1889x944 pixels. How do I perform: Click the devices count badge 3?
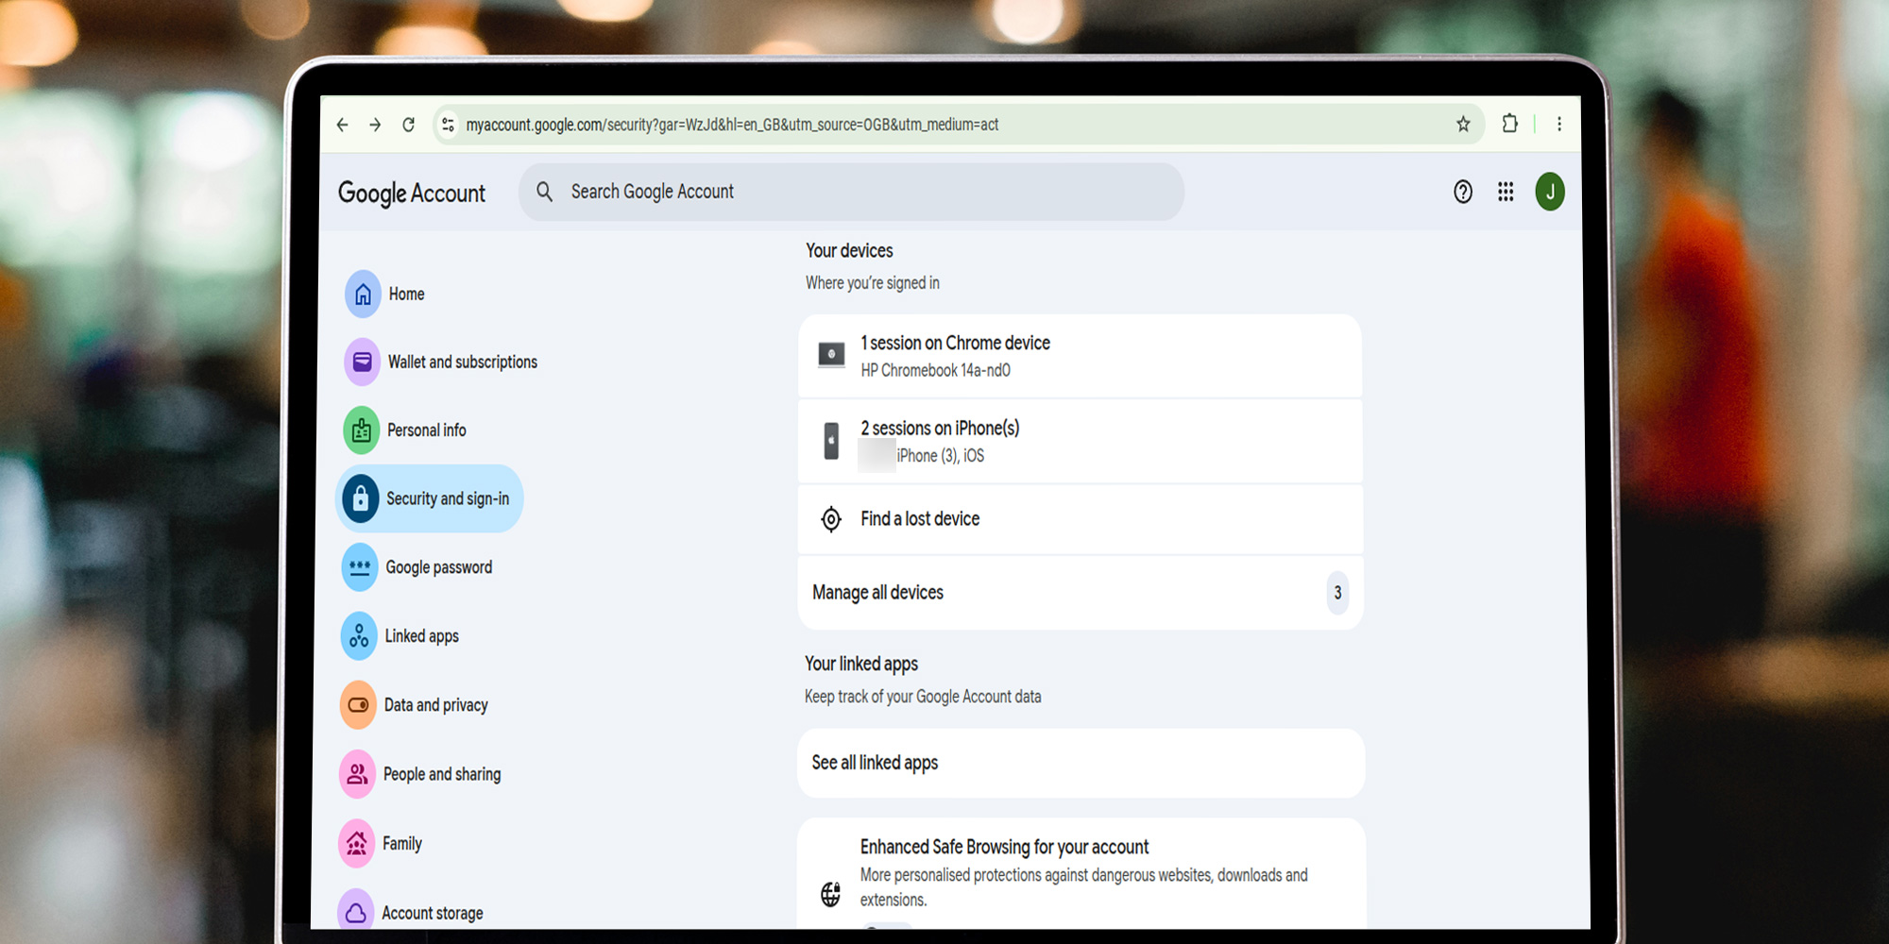coord(1337,593)
